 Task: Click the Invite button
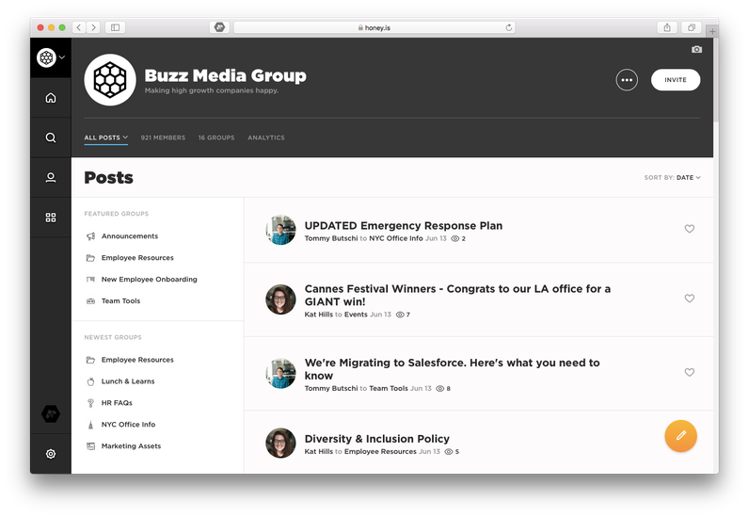click(x=676, y=80)
